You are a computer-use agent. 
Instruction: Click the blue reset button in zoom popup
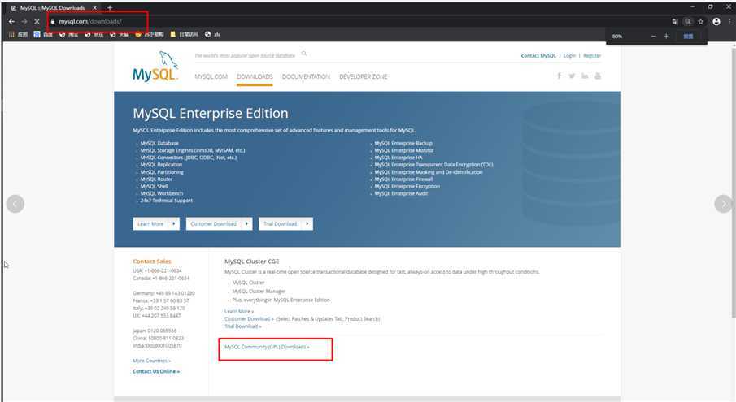click(x=688, y=36)
